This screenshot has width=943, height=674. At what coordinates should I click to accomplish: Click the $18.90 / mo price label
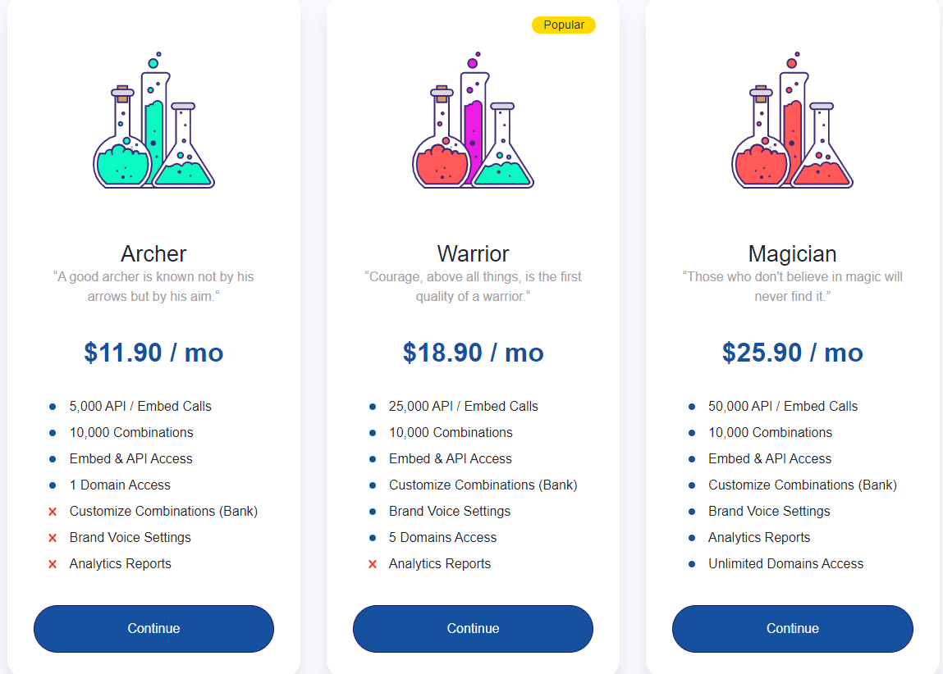pyautogui.click(x=473, y=353)
